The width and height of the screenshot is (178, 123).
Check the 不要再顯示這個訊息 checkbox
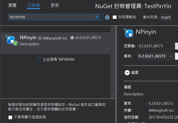[x=10, y=117]
